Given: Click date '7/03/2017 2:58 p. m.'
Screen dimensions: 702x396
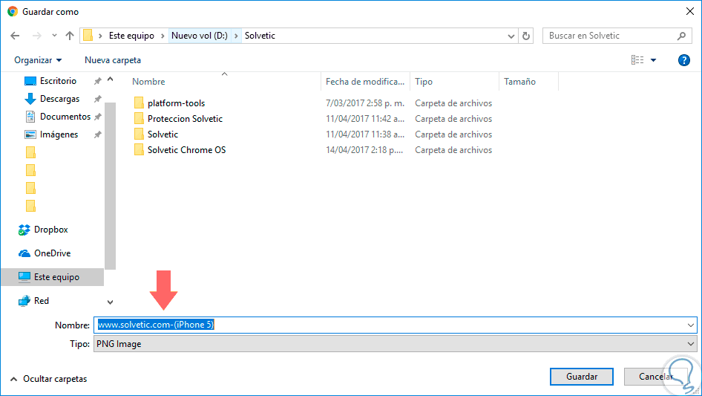Looking at the screenshot, I should [x=365, y=103].
